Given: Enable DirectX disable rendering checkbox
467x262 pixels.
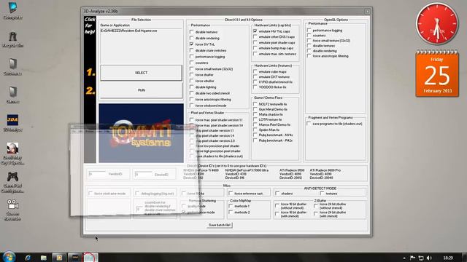Looking at the screenshot, I should pos(191,38).
